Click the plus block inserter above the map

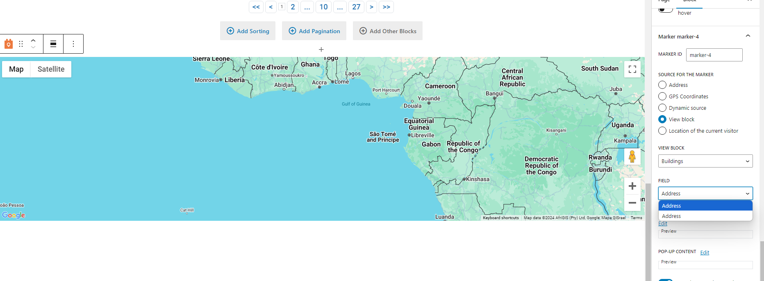(x=321, y=50)
